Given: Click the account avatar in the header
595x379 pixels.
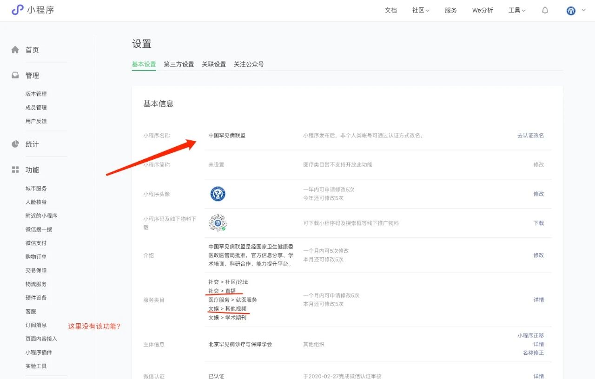Looking at the screenshot, I should 571,10.
